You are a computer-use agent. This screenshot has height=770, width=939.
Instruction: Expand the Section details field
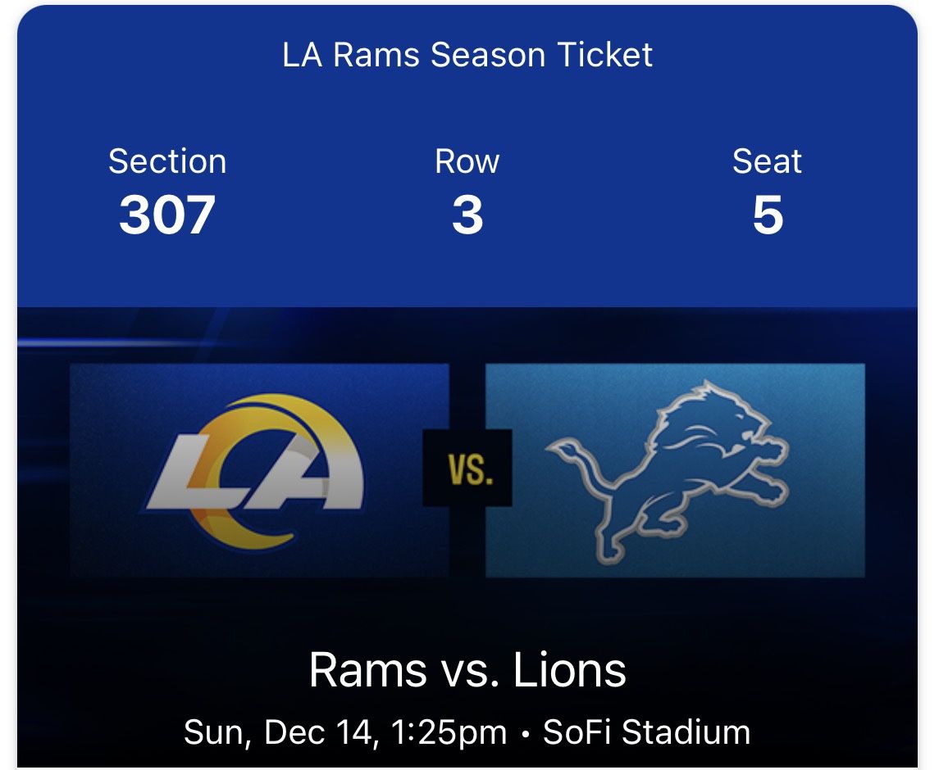tap(167, 161)
